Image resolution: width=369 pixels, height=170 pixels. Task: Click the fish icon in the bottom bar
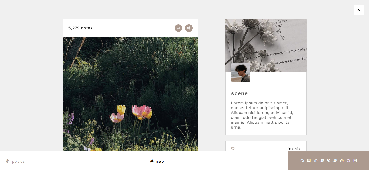point(335,161)
